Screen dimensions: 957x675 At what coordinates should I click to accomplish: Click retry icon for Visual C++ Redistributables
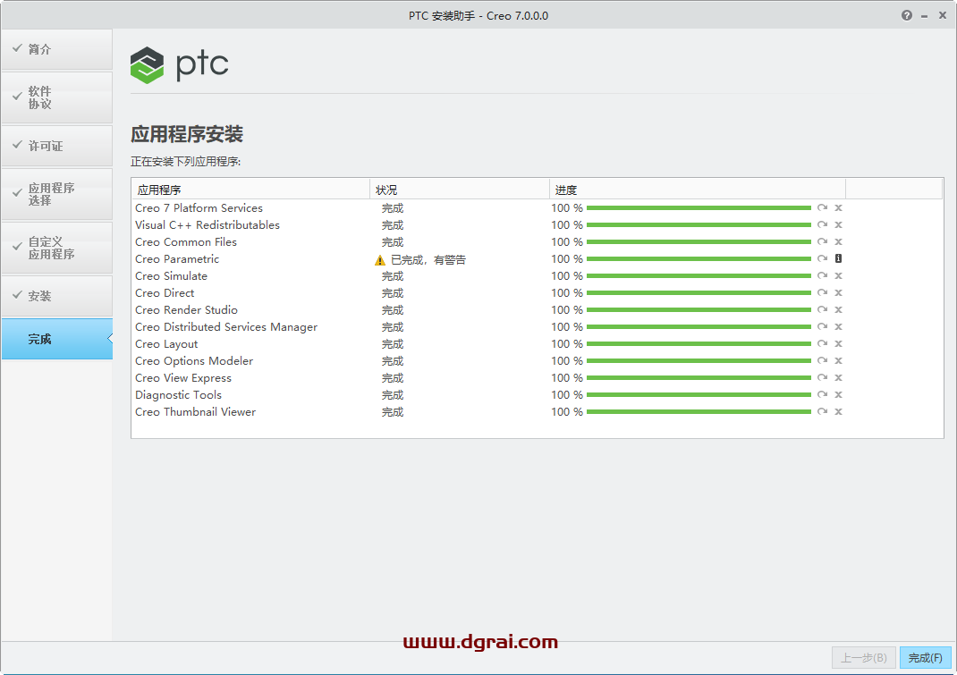click(822, 224)
